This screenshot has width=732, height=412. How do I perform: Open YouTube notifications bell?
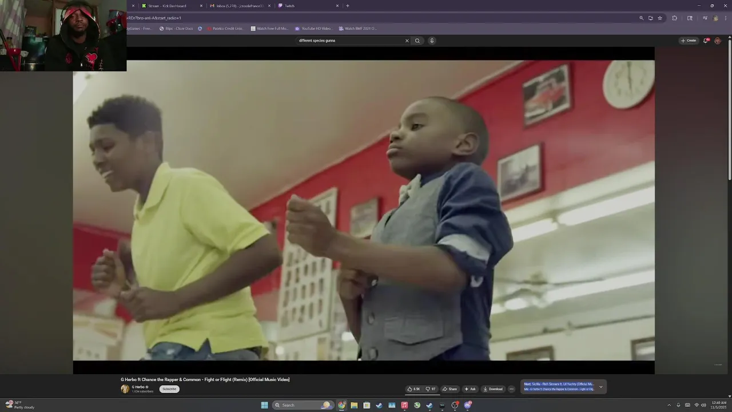706,41
